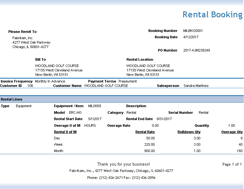
Task: Click the Please Remit To heading
Action: pos(22,32)
